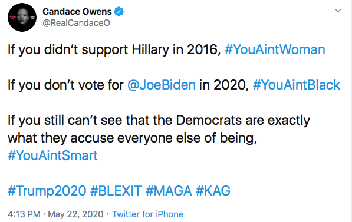Visit the @JoeBiden mention
Screen dimensions: 352x222
(162, 85)
